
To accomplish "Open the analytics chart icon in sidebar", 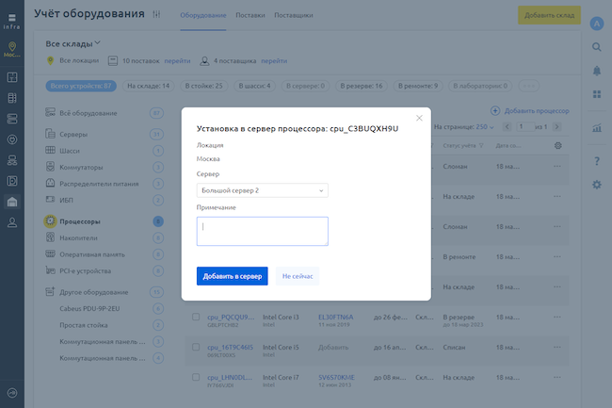I will click(596, 127).
